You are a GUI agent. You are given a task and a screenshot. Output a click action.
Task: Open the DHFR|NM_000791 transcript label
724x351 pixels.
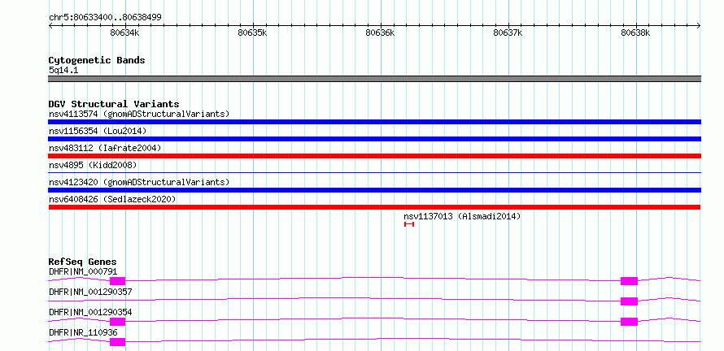[x=83, y=271]
